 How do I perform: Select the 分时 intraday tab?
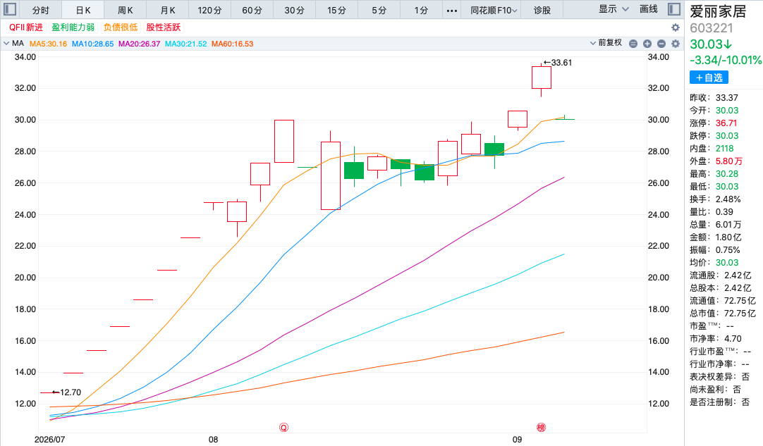pyautogui.click(x=41, y=10)
